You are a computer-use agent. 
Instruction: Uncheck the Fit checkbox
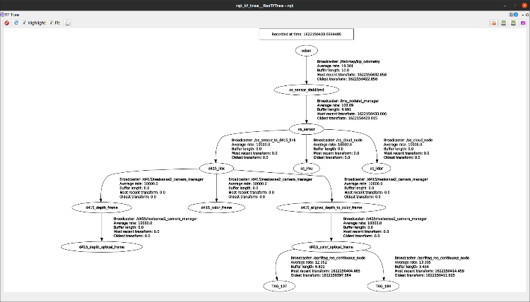pos(50,23)
